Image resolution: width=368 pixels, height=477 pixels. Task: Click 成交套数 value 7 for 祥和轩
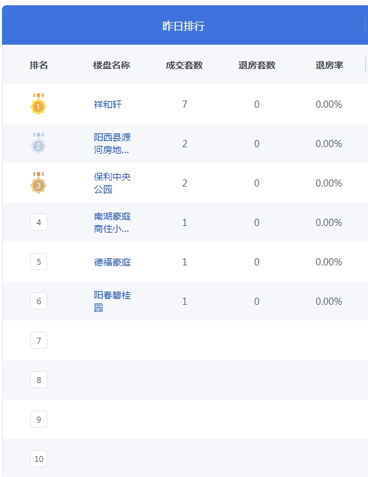point(185,104)
